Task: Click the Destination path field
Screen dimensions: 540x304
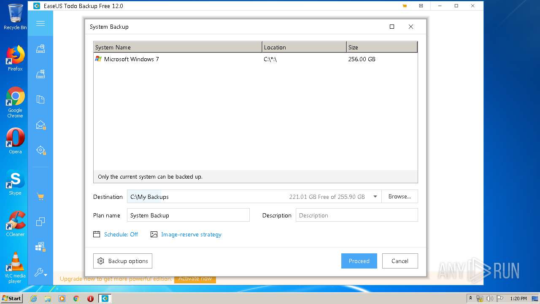Action: coord(254,197)
